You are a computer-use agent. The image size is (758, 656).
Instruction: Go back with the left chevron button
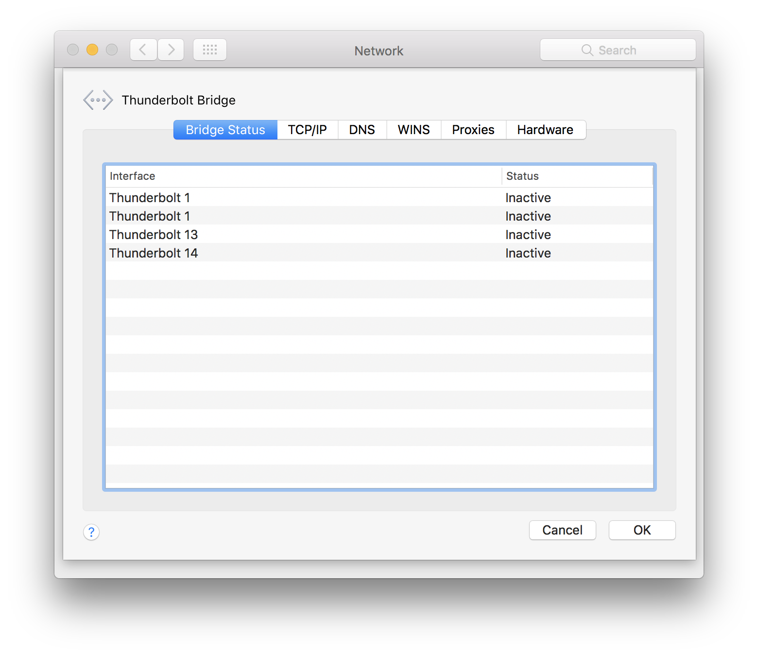coord(143,50)
